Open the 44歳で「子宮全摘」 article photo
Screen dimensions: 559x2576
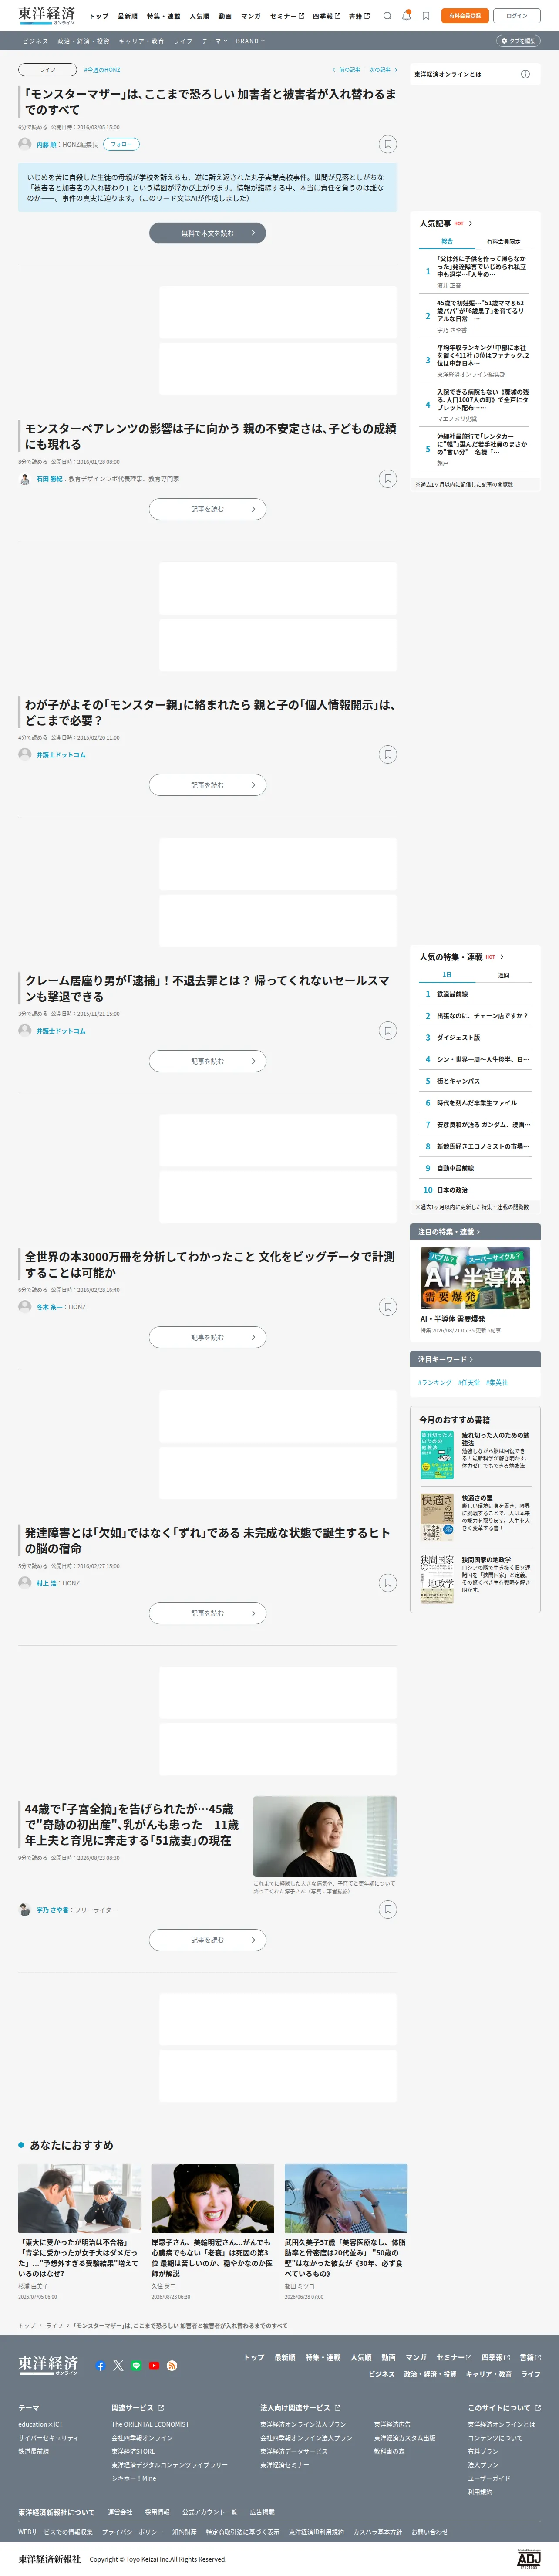click(x=325, y=1836)
